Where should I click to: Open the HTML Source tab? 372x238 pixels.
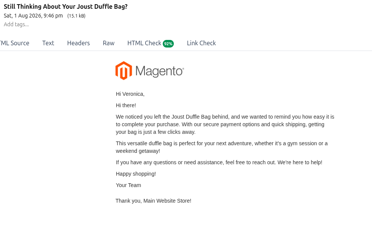point(14,43)
